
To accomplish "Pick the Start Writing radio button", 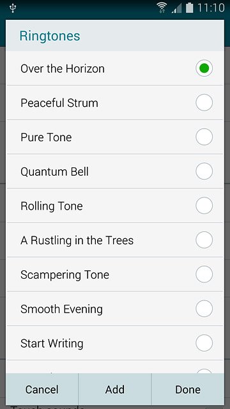I will click(x=204, y=343).
